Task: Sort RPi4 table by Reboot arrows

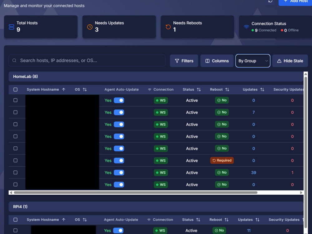Action: pyautogui.click(x=227, y=220)
